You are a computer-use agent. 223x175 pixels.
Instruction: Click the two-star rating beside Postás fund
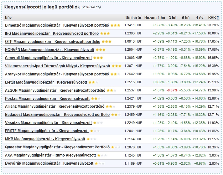point(96,98)
